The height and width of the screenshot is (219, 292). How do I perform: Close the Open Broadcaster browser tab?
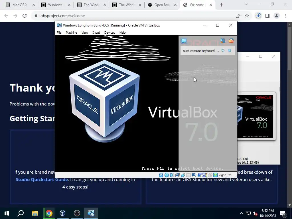pos(175,5)
